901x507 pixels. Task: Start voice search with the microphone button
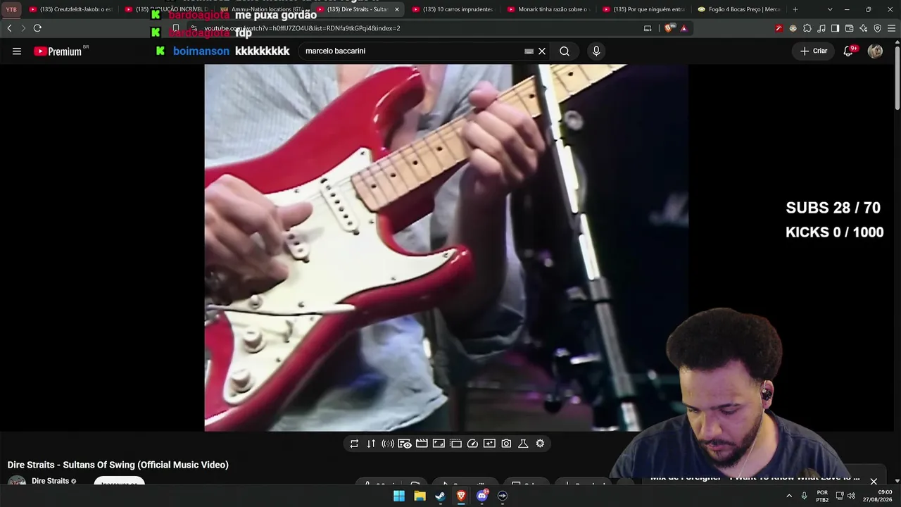[596, 51]
